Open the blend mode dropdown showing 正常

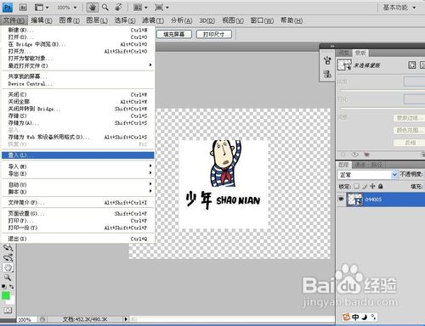367,175
